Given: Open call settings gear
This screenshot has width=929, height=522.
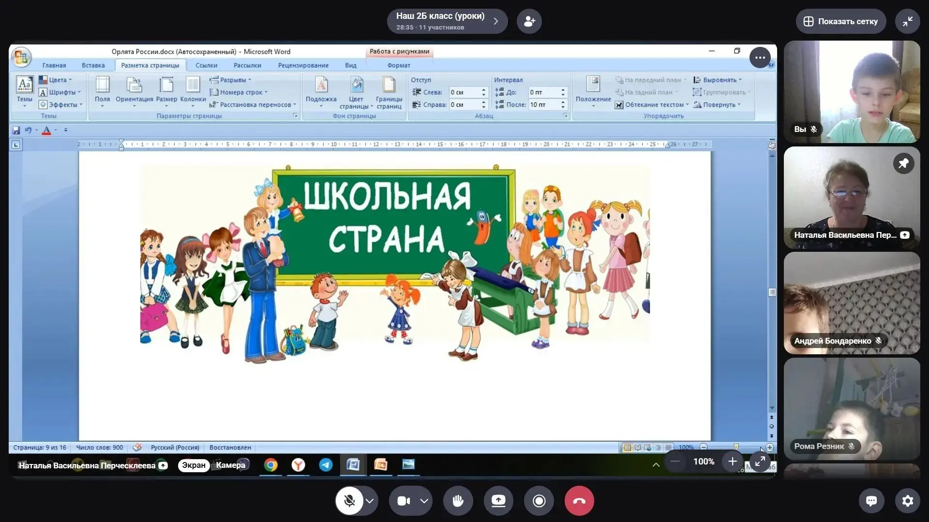Looking at the screenshot, I should (908, 501).
